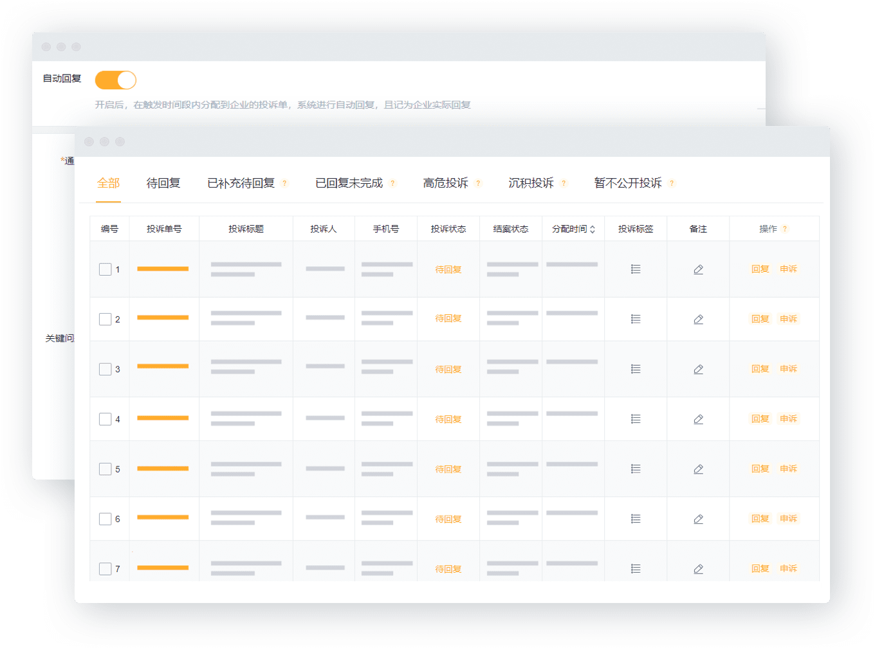The height and width of the screenshot is (648, 875).
Task: Edit the 备注 note pencil in row 6
Action: tap(698, 519)
